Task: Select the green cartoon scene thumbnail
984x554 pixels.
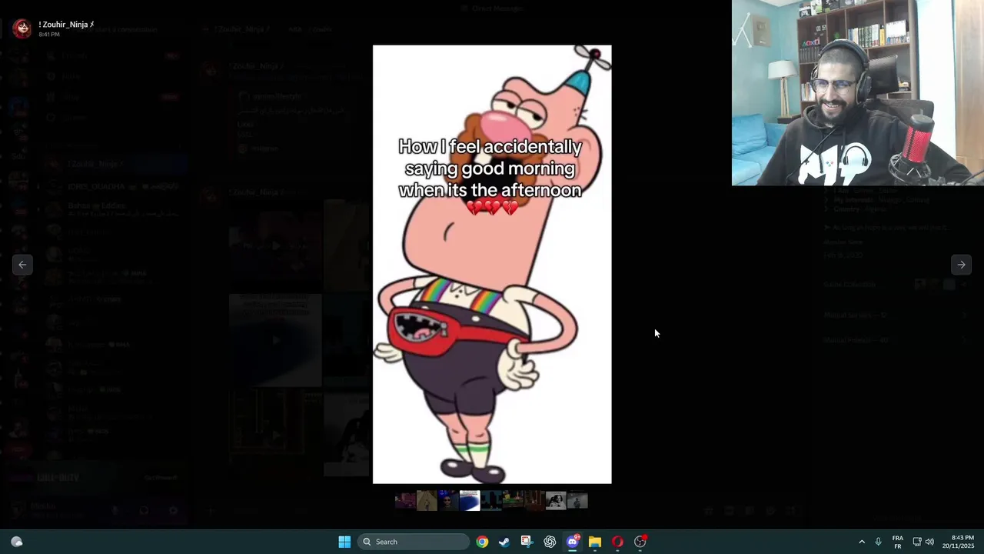Action: (513, 501)
